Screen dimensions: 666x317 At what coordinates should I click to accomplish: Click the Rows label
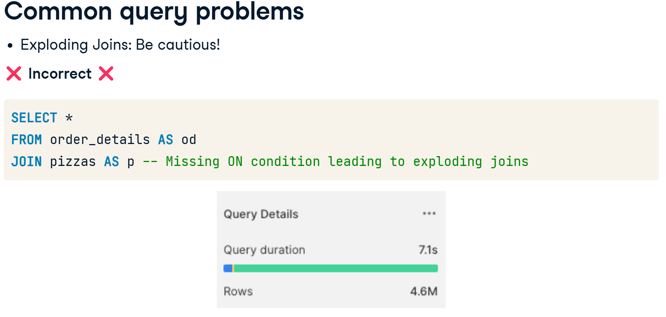238,291
